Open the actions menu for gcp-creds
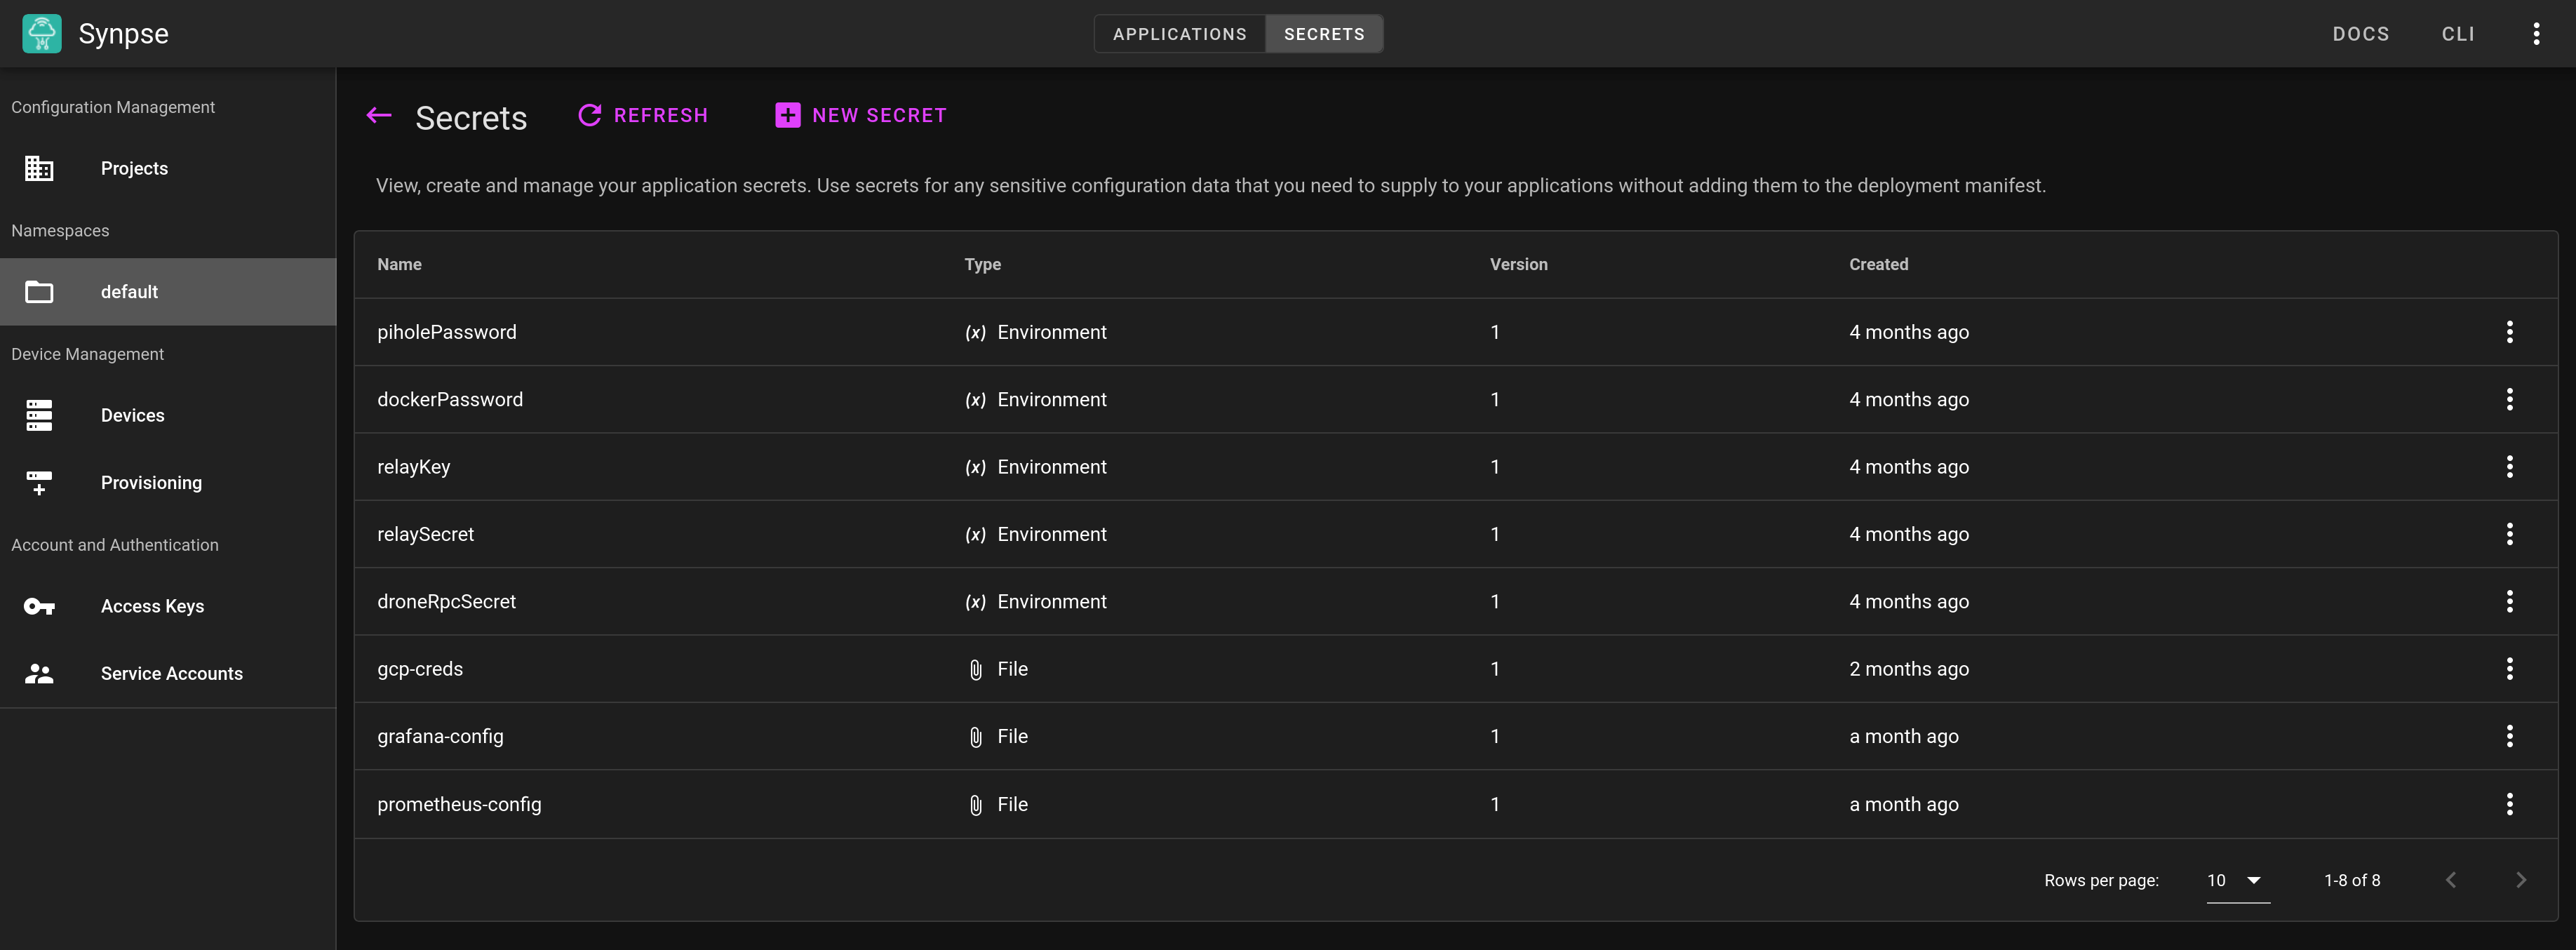 (2509, 669)
